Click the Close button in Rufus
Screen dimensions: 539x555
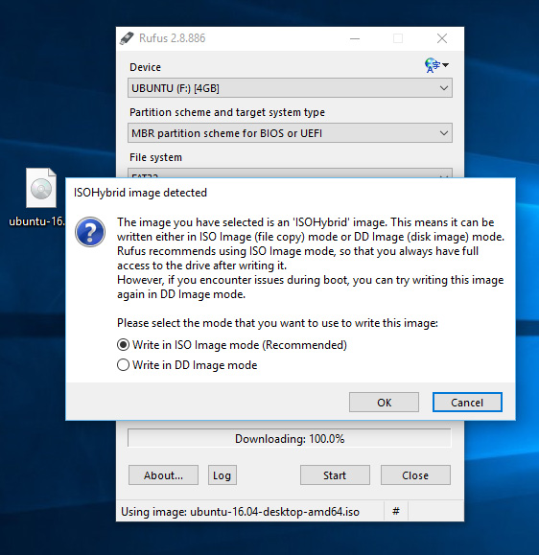415,475
